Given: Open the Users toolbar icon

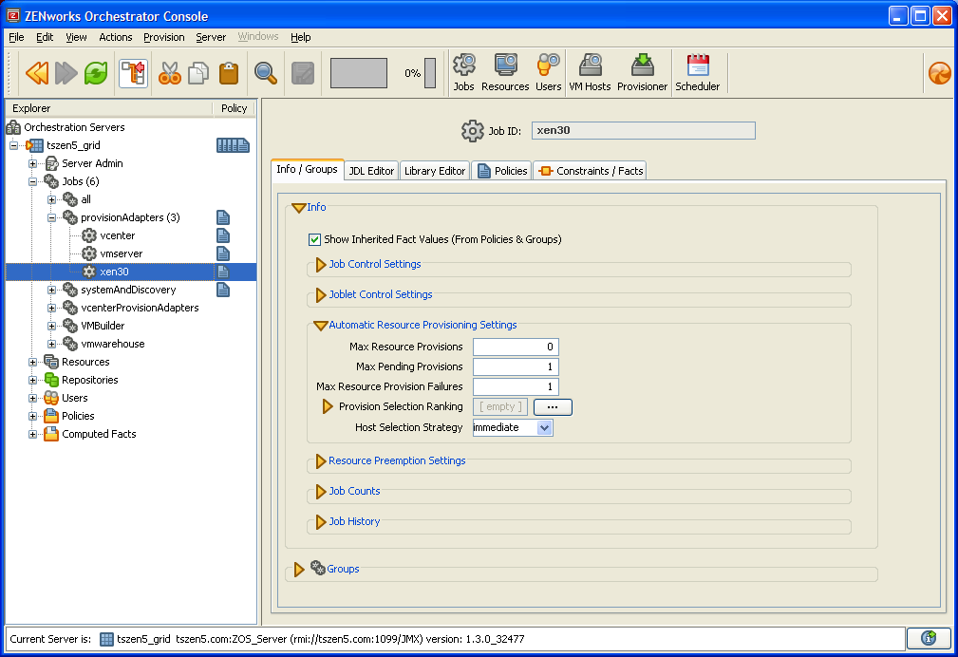Looking at the screenshot, I should click(x=548, y=72).
